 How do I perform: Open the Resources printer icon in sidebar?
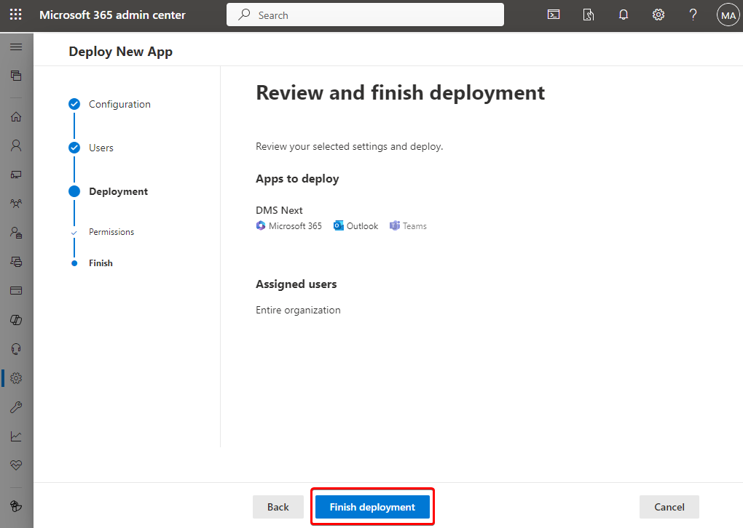click(16, 262)
